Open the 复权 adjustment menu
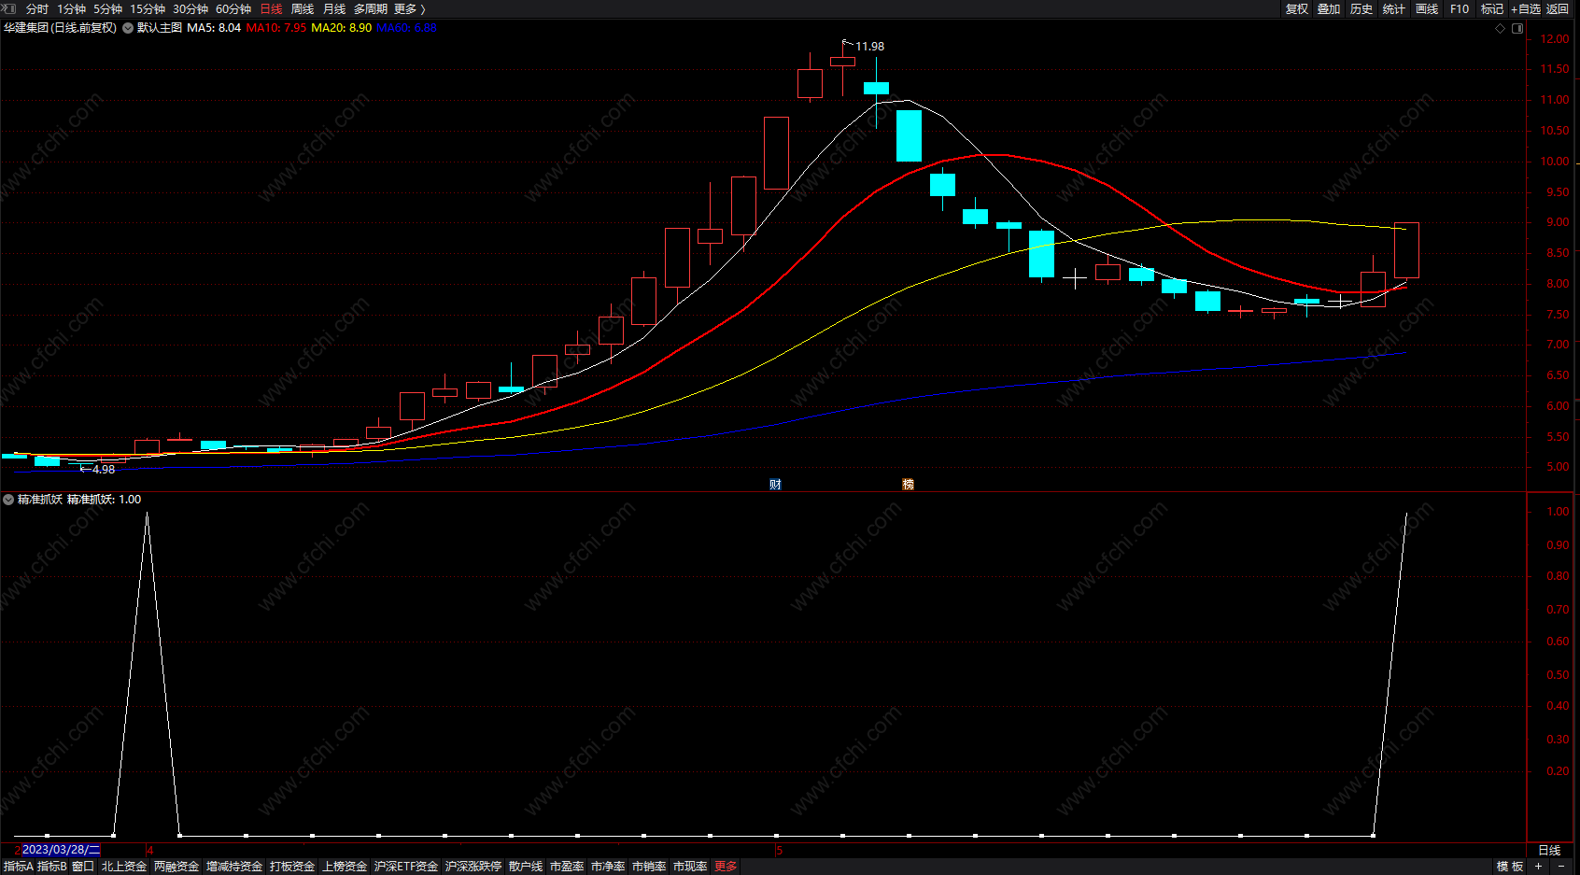The height and width of the screenshot is (875, 1580). point(1297,8)
